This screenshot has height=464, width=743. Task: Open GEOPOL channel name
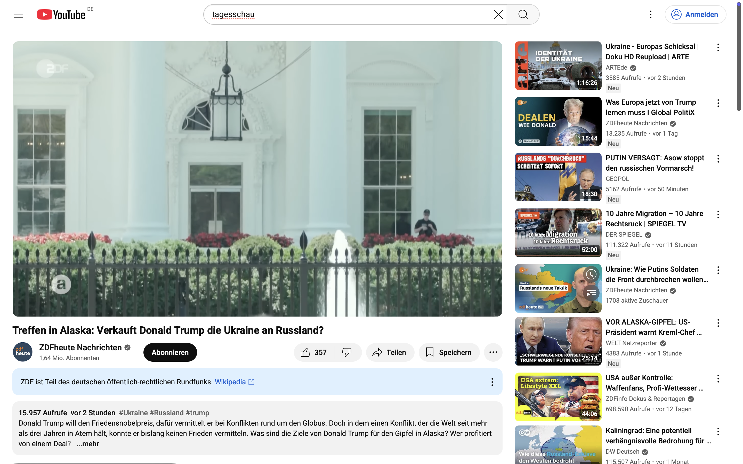(617, 179)
